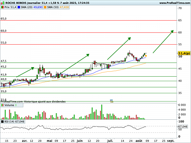Click the 35 mark on the price axis

click(x=180, y=93)
